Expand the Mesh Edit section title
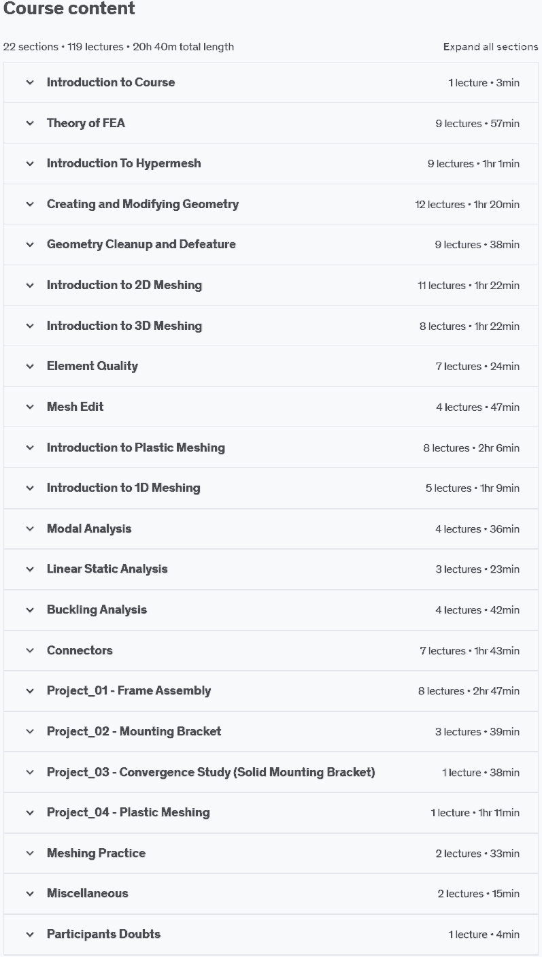This screenshot has height=957, width=542. pos(75,407)
